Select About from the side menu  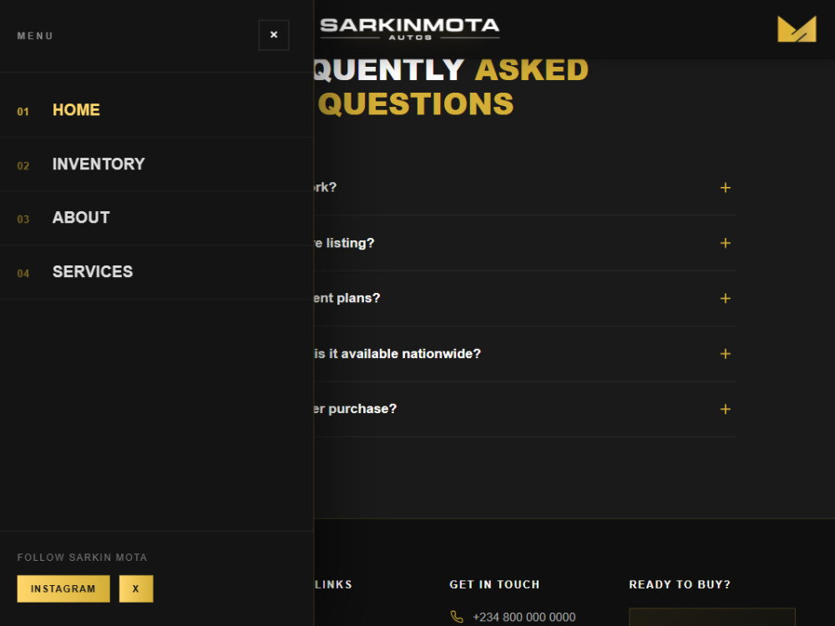81,218
